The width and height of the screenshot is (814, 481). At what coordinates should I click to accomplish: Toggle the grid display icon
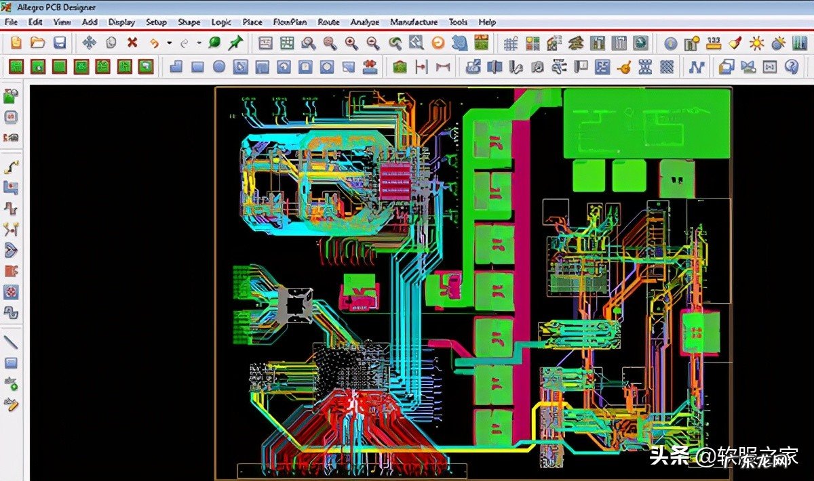click(511, 43)
